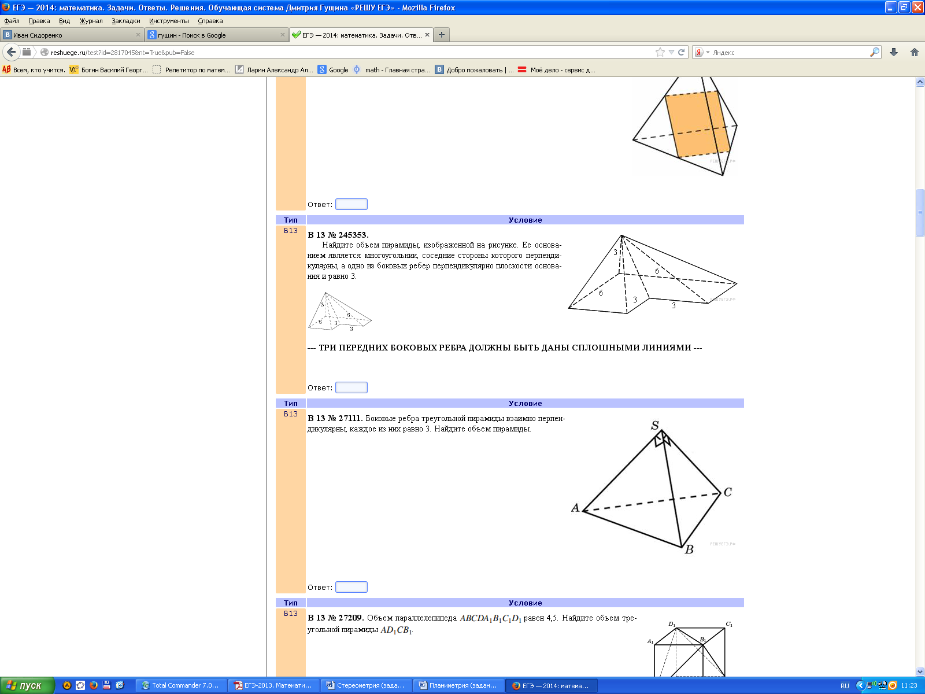Open the Закладки menu
The width and height of the screenshot is (925, 694).
coord(126,21)
